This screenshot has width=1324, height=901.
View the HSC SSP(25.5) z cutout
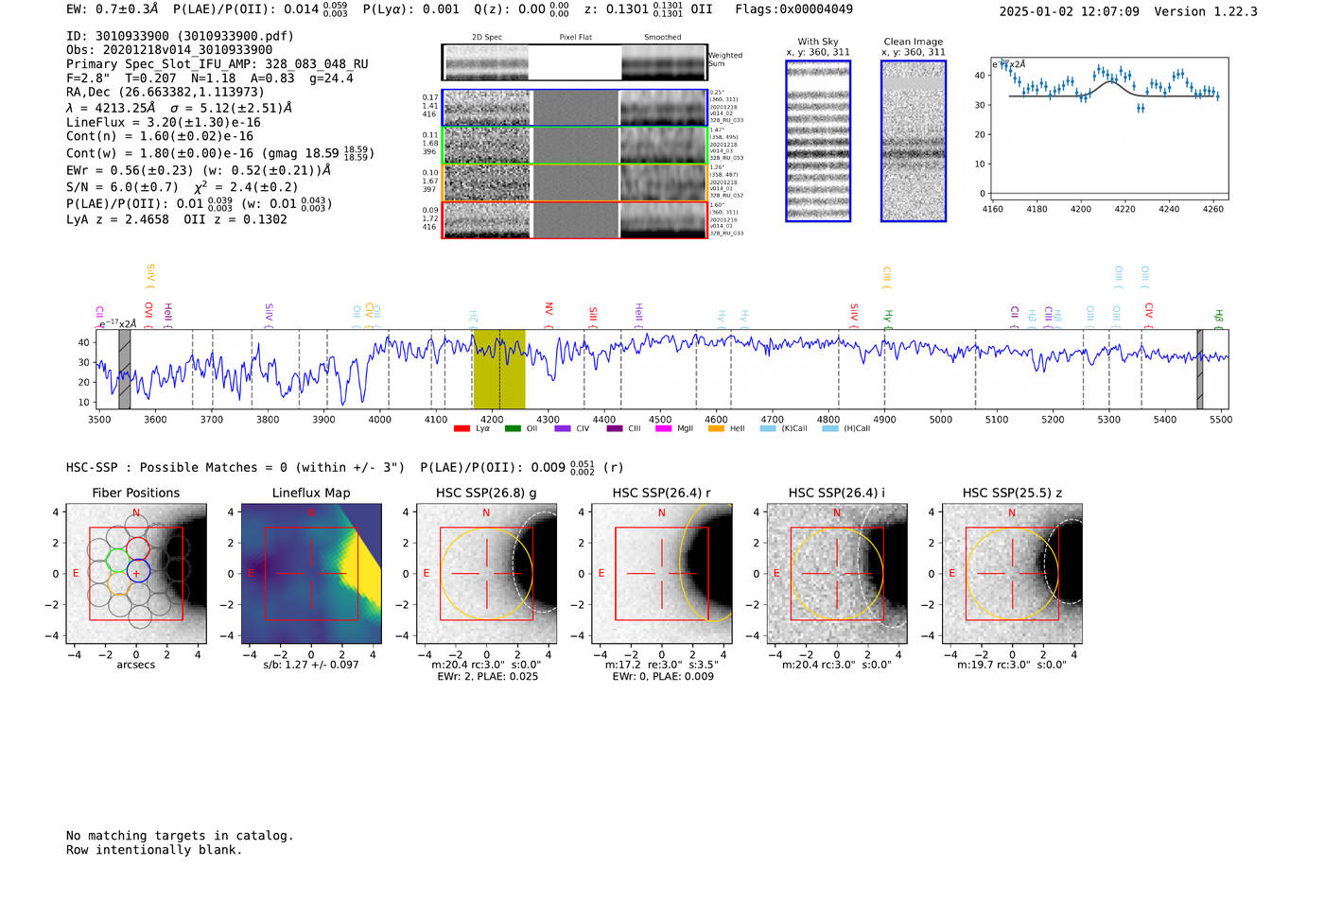[x=1012, y=574]
